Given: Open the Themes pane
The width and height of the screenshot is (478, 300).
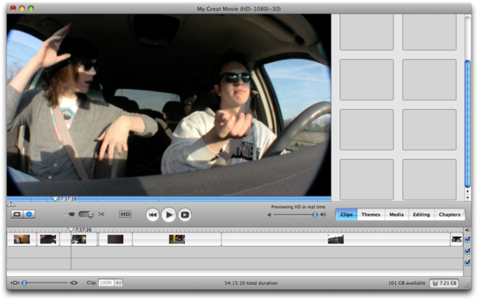Looking at the screenshot, I should pyautogui.click(x=370, y=214).
